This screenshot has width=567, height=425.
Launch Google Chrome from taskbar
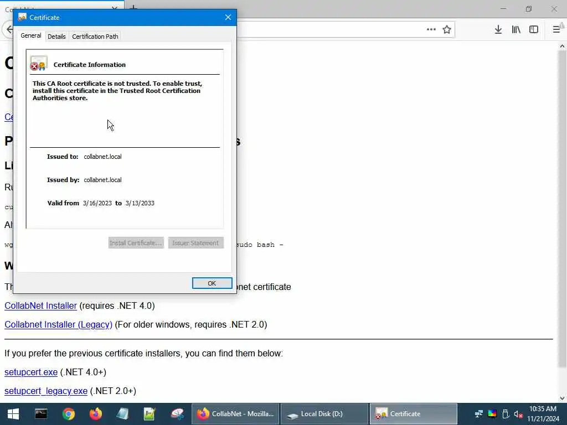tap(68, 414)
